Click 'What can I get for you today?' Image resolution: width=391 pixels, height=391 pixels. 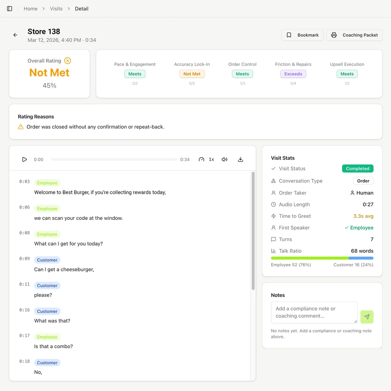point(68,244)
